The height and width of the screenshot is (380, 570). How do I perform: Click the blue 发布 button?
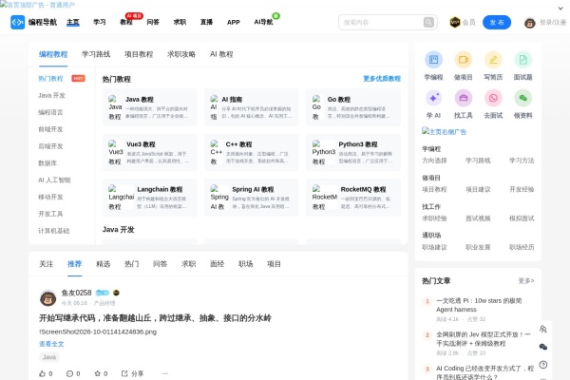tap(497, 23)
